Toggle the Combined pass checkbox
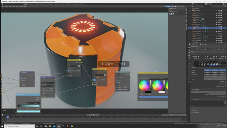Viewport: 227px width, 128px height. (x=198, y=56)
